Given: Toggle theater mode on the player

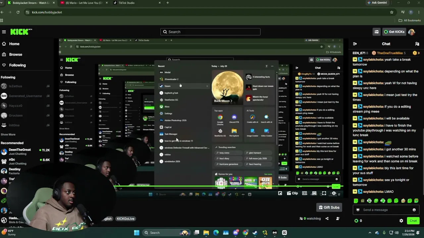Looking at the screenshot, I should point(314,193).
